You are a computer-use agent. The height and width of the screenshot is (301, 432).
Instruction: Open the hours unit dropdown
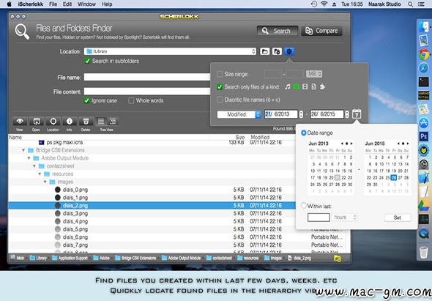[x=345, y=218]
